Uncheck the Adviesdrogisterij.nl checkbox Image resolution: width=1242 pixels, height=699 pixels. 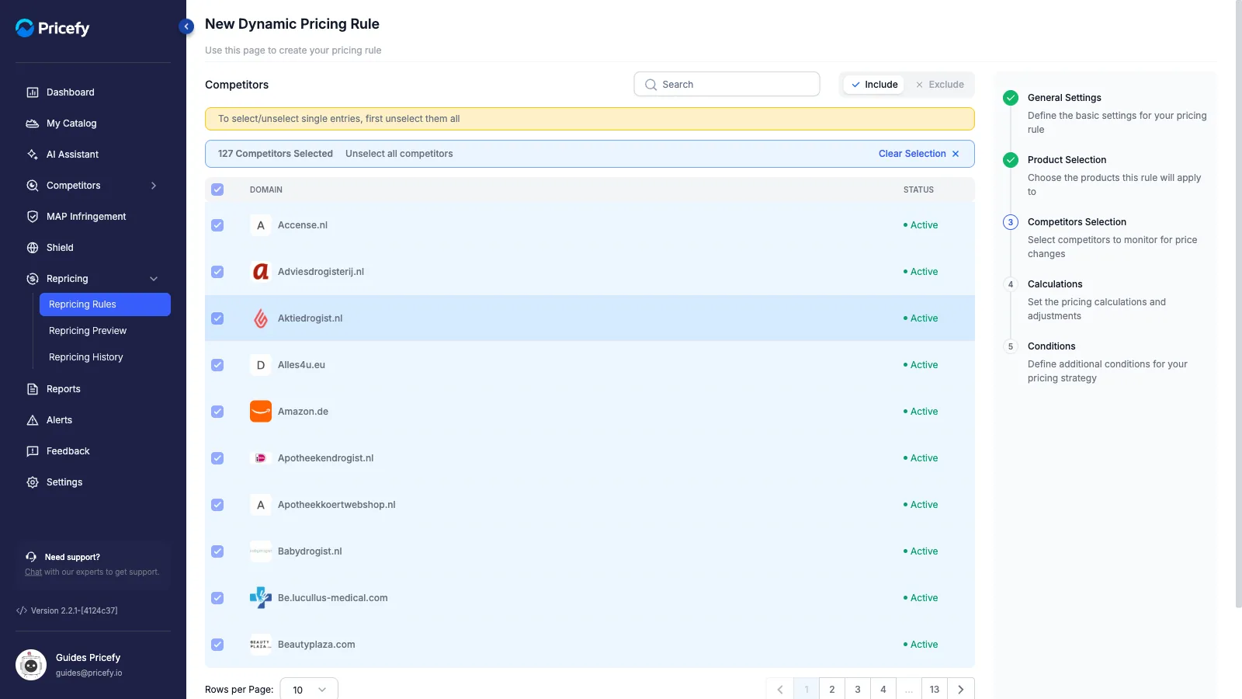point(217,272)
